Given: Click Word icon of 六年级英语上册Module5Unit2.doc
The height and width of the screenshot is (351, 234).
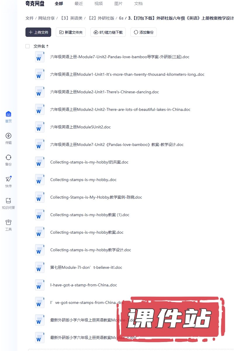Looking at the screenshot, I should pos(39,127).
